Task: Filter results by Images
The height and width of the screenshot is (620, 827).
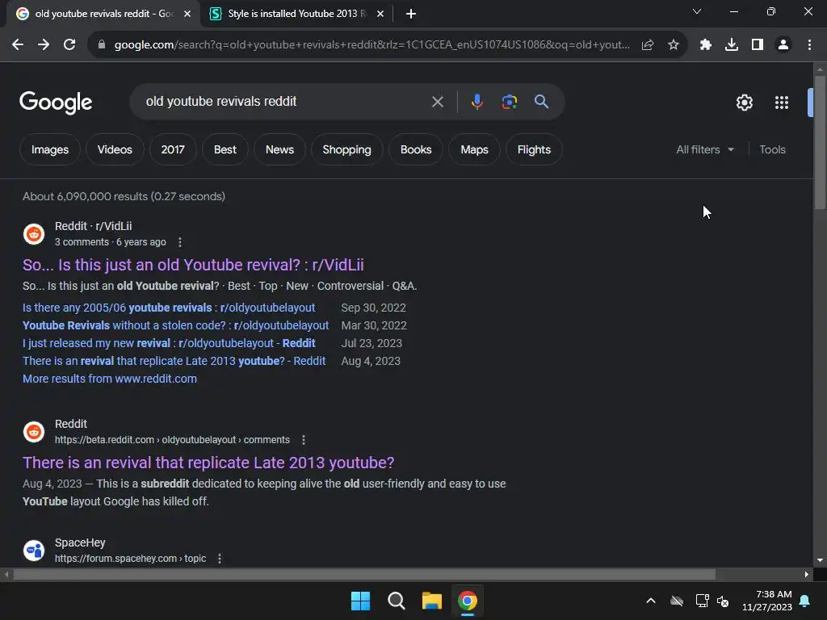Action: pyautogui.click(x=49, y=149)
